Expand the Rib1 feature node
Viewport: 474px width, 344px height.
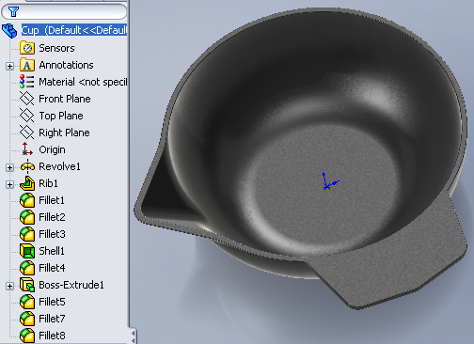[9, 184]
